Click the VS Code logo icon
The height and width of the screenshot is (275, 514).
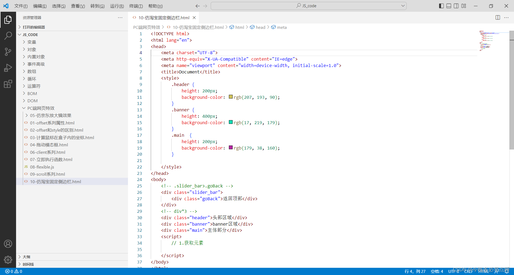click(x=6, y=6)
